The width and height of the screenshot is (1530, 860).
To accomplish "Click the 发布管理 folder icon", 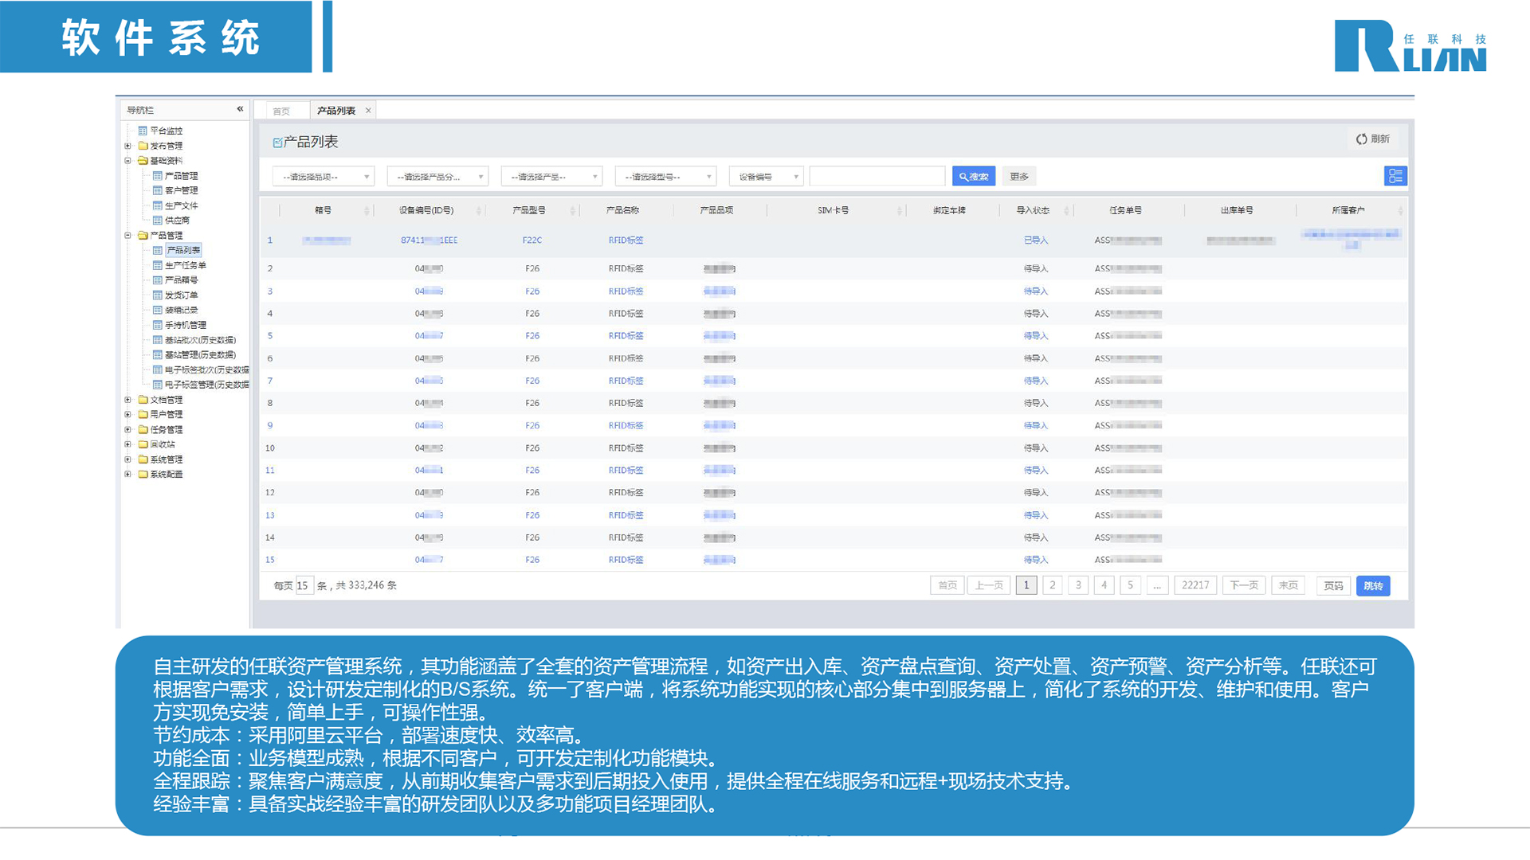I will [143, 146].
